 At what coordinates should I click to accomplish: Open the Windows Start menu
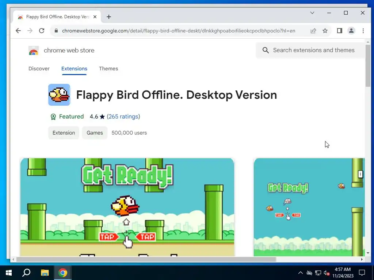click(x=9, y=273)
